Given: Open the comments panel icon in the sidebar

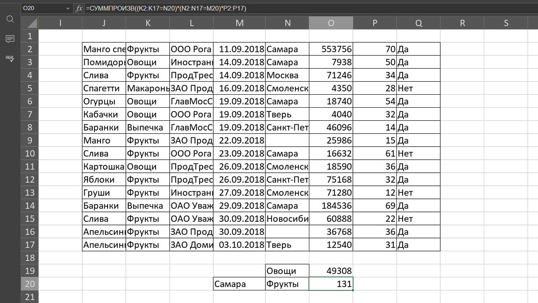Looking at the screenshot, I should [x=10, y=39].
